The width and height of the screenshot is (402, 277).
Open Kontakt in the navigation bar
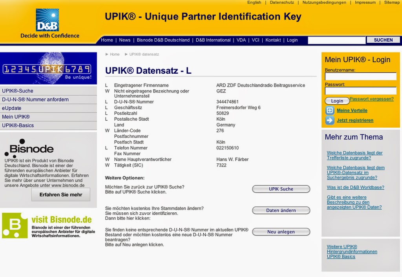click(x=273, y=40)
